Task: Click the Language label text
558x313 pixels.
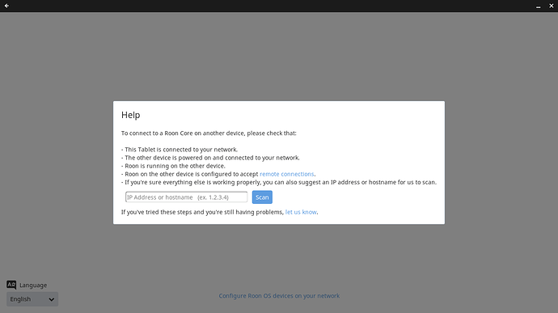Action: coord(33,286)
